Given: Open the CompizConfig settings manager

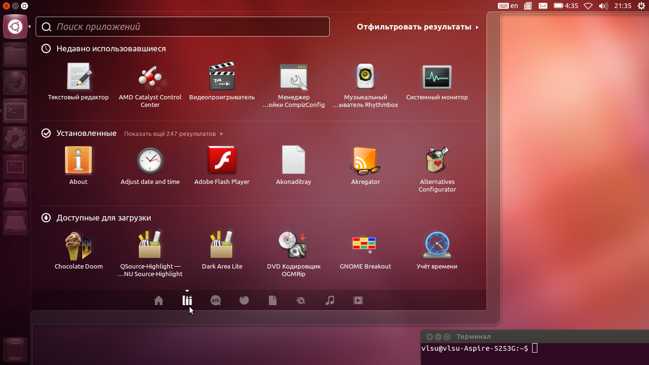Looking at the screenshot, I should [x=294, y=85].
